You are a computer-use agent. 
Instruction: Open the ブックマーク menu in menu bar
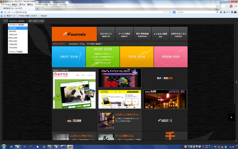pyautogui.click(x=41, y=4)
